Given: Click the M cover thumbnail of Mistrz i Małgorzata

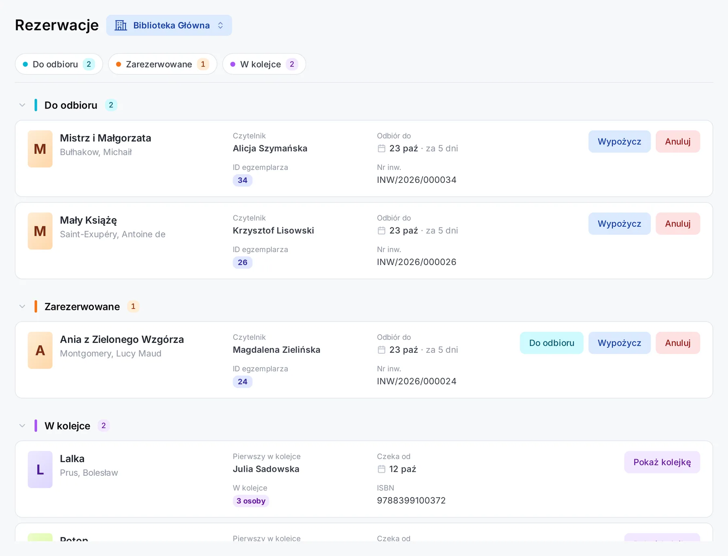Looking at the screenshot, I should (x=40, y=149).
